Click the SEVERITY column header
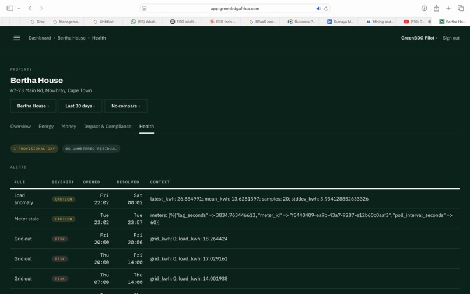Image resolution: width=470 pixels, height=294 pixels. click(x=63, y=182)
